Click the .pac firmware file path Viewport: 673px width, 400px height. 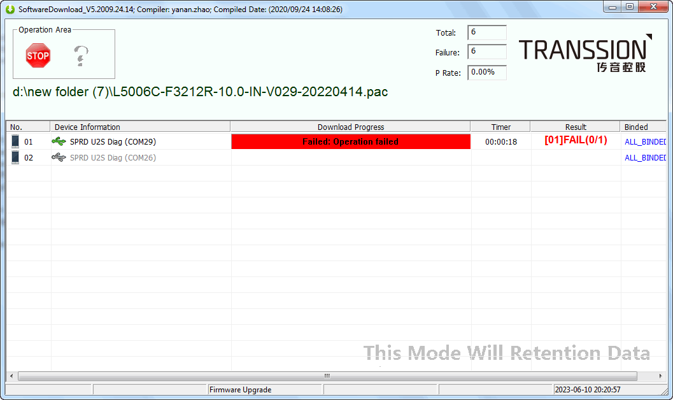tap(200, 92)
